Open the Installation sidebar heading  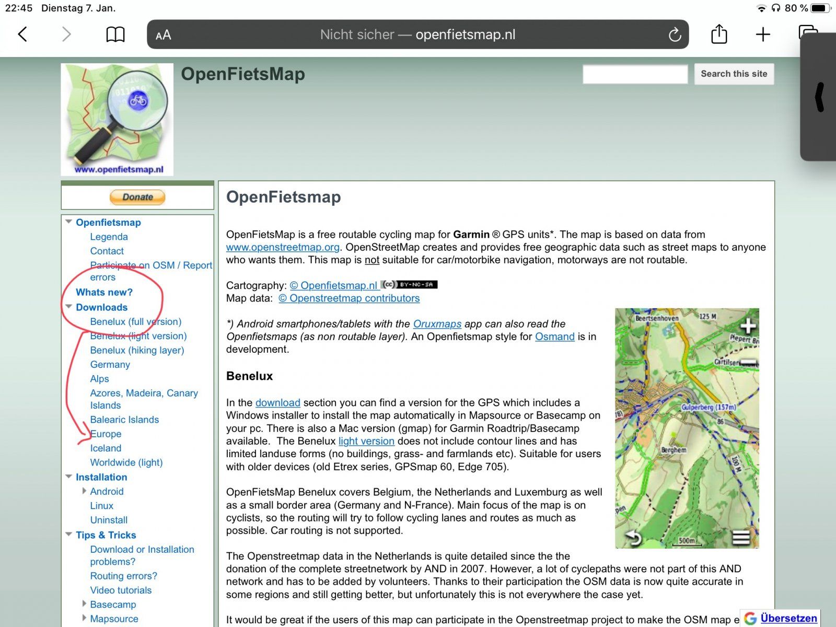101,477
